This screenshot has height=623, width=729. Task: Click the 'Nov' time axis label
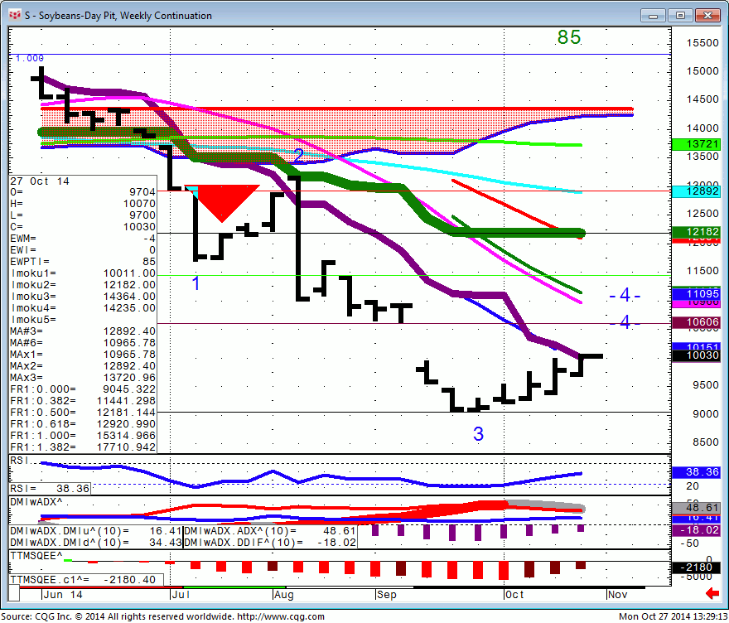[x=618, y=595]
